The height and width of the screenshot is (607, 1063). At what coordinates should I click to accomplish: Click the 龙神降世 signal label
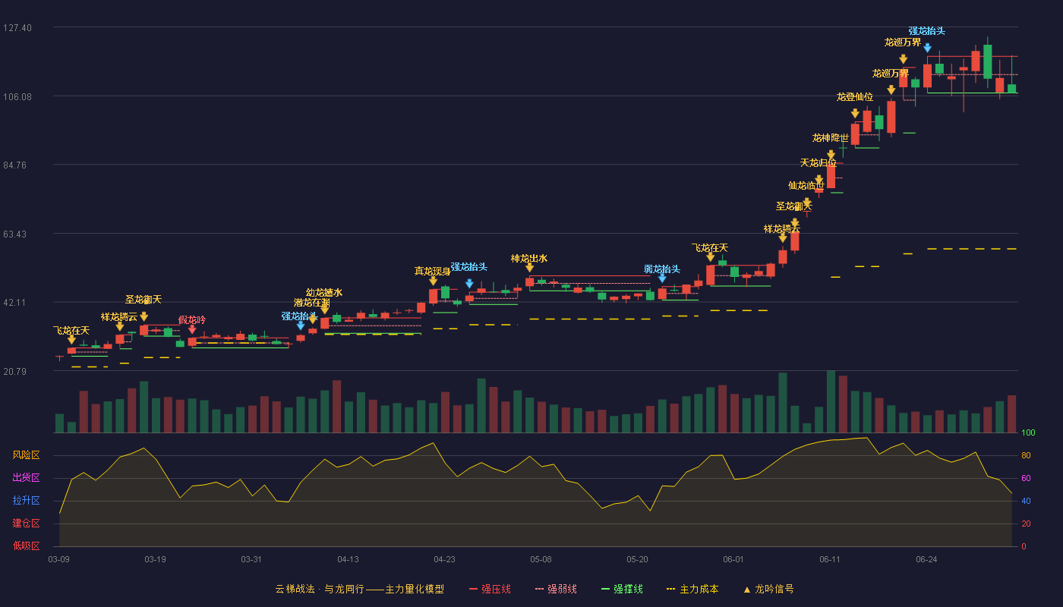point(831,138)
